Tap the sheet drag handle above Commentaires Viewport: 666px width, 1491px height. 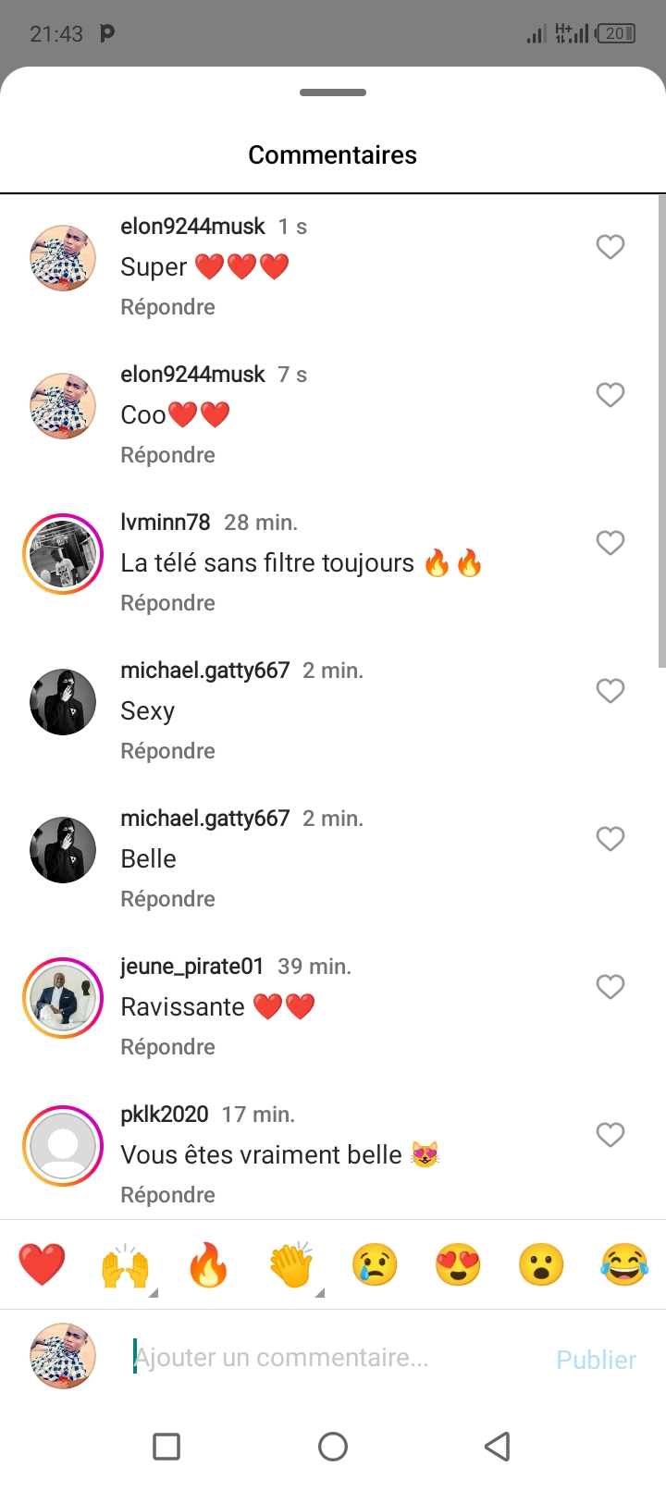tap(333, 92)
